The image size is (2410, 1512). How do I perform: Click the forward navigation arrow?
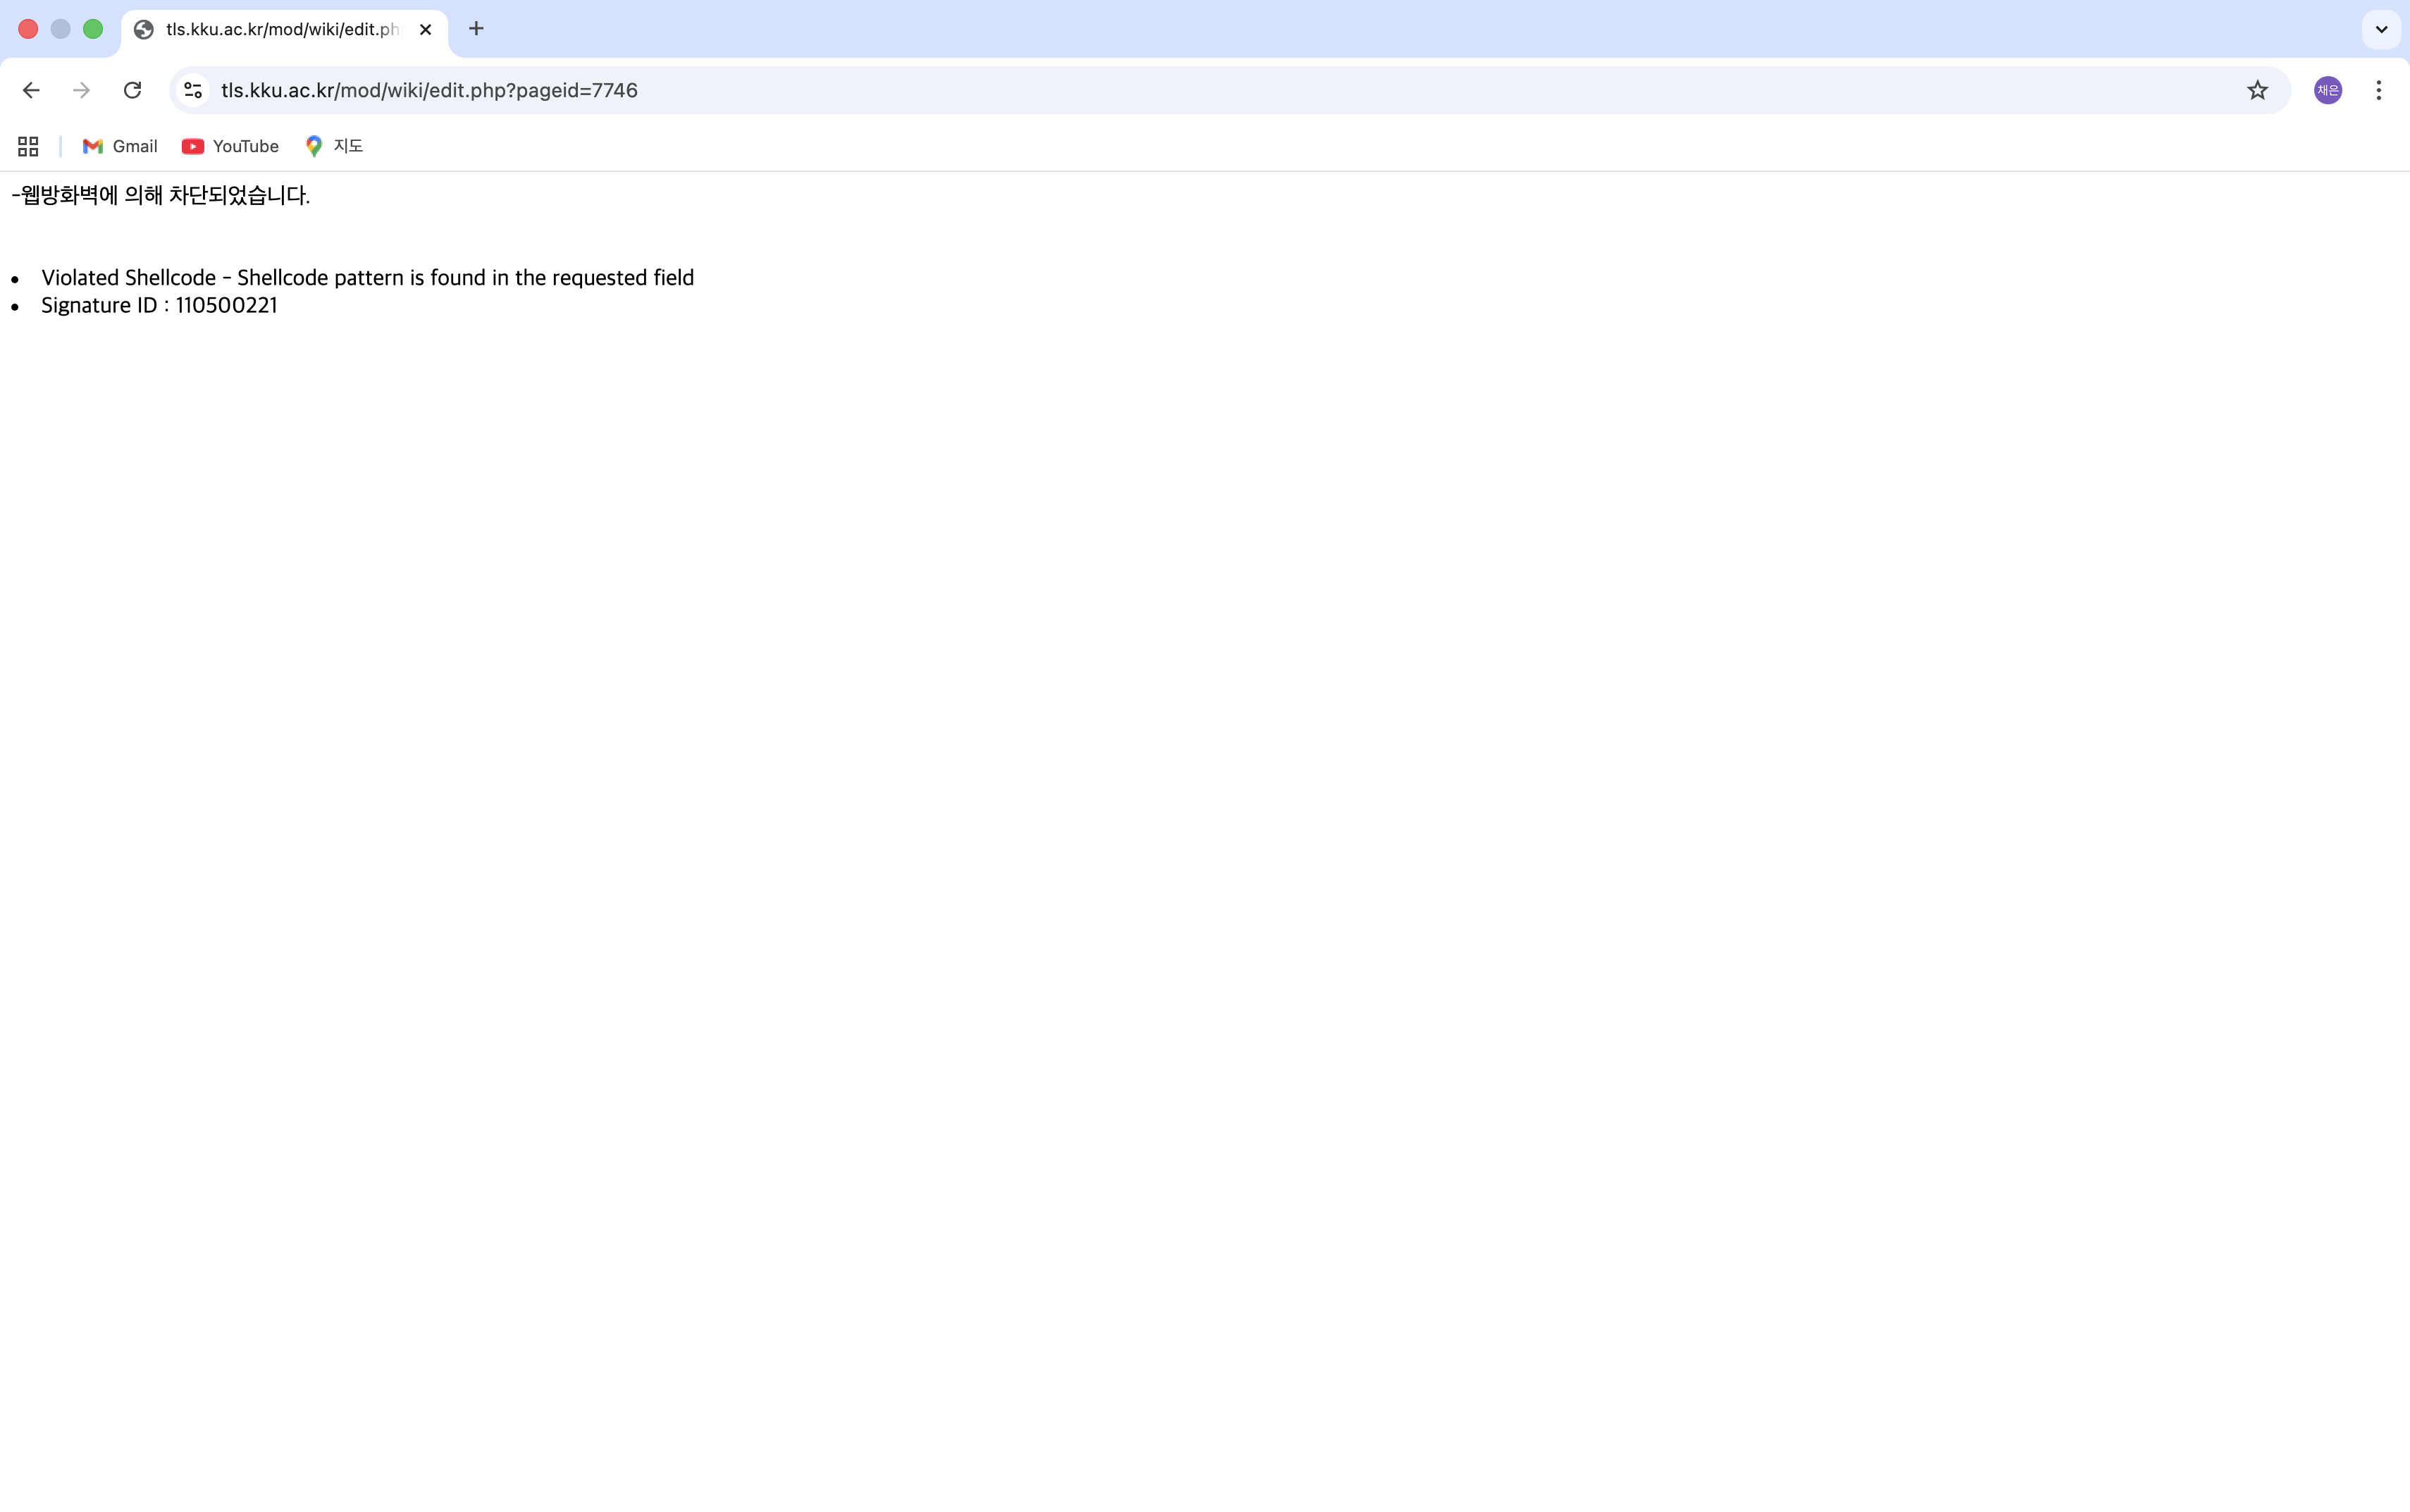(x=82, y=90)
